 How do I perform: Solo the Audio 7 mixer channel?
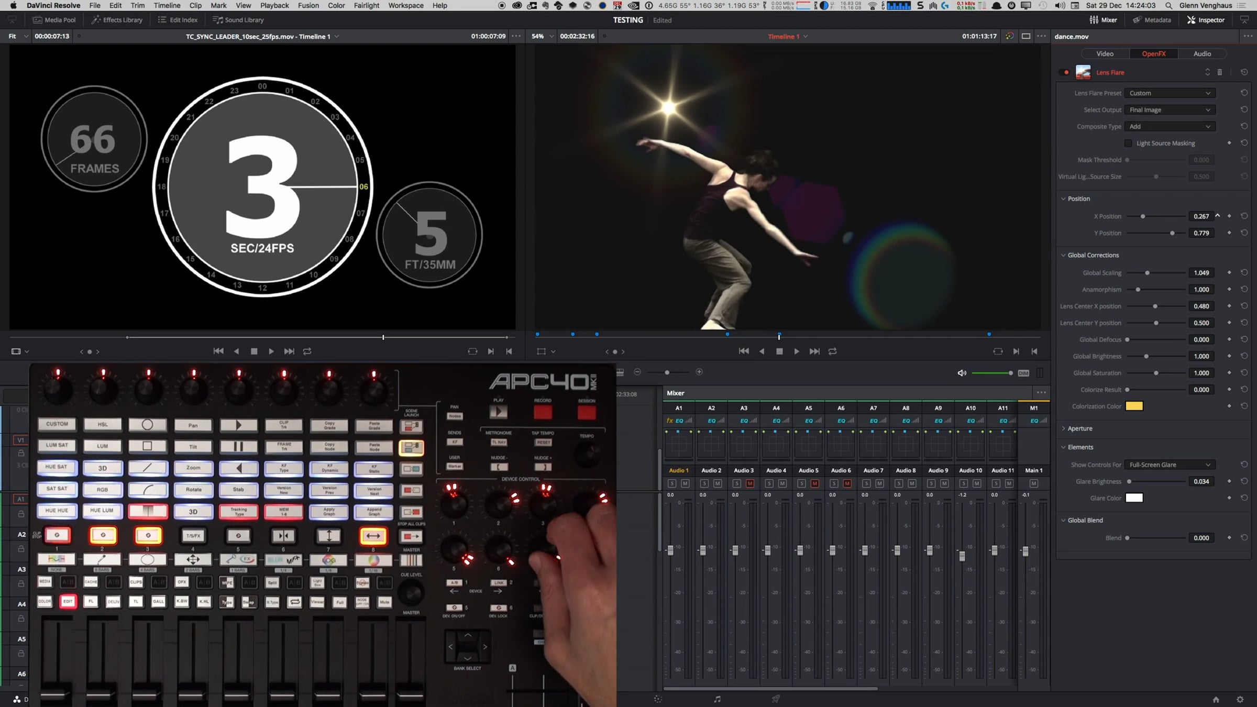(866, 483)
